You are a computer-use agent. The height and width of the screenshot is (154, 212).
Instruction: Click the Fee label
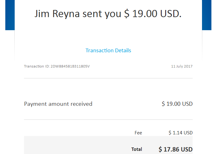pyautogui.click(x=138, y=133)
